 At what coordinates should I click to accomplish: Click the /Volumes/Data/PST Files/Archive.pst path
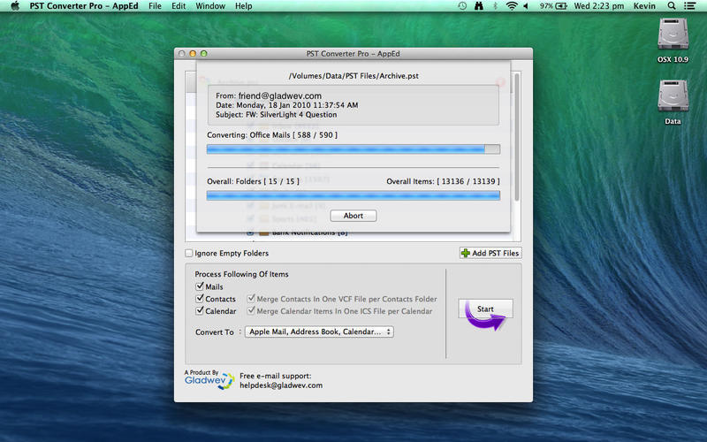click(x=353, y=76)
